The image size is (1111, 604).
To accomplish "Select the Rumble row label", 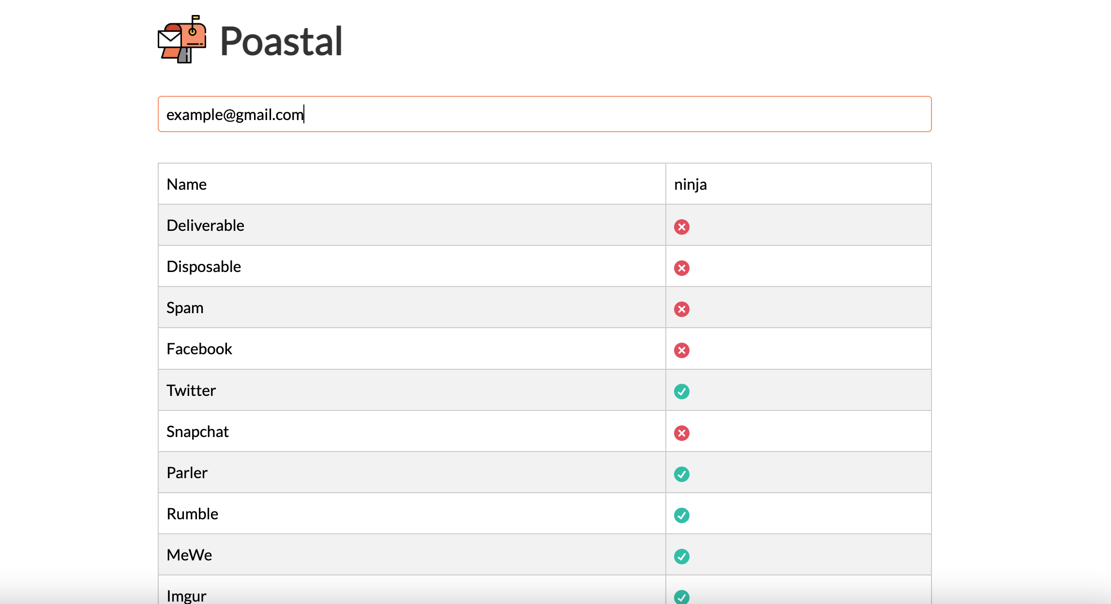I will [x=192, y=514].
